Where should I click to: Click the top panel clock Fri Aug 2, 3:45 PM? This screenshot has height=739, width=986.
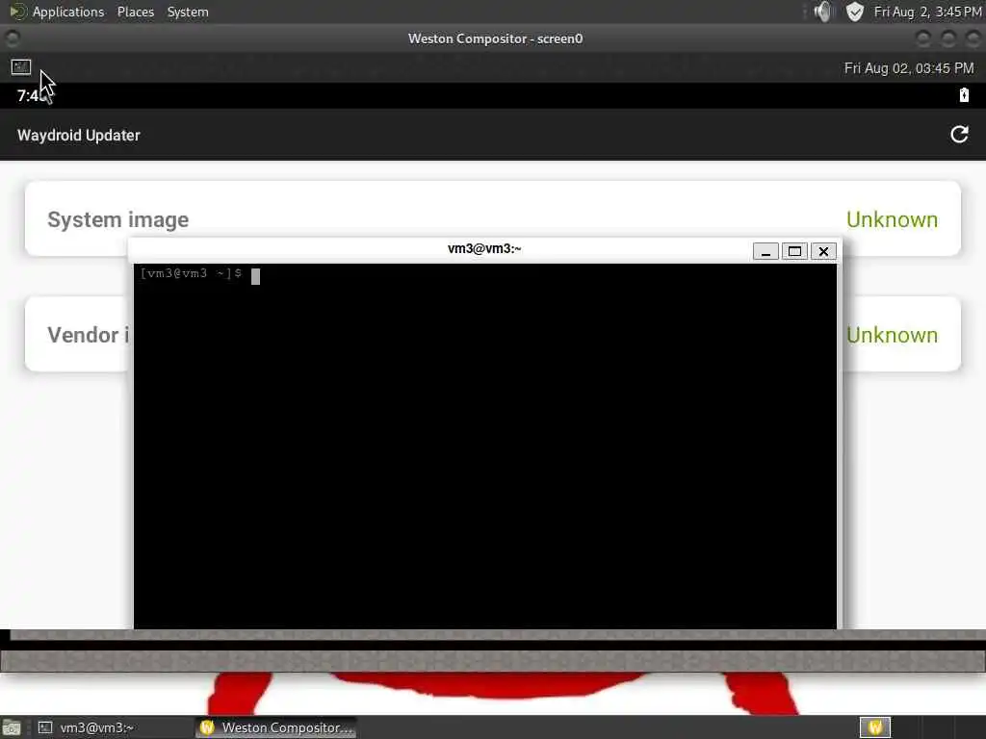pos(927,12)
